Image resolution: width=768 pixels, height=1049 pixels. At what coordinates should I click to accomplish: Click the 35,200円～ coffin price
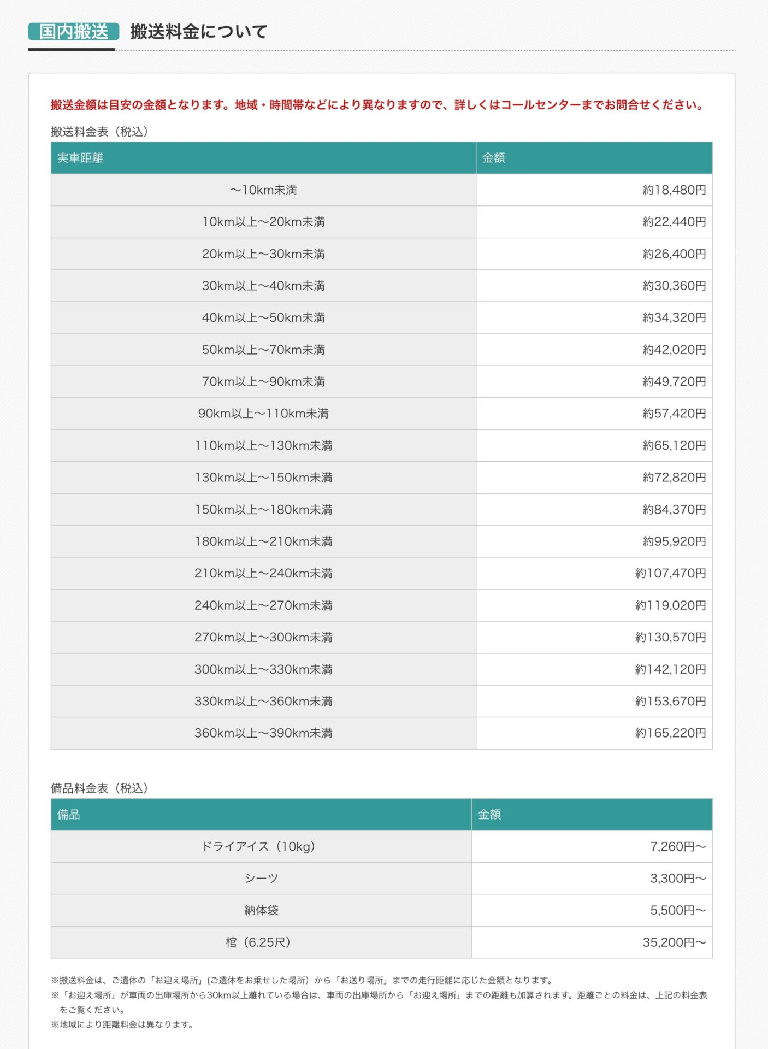[x=592, y=942]
